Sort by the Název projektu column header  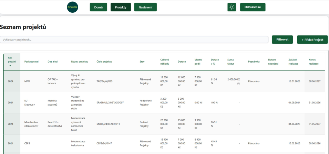(80, 62)
